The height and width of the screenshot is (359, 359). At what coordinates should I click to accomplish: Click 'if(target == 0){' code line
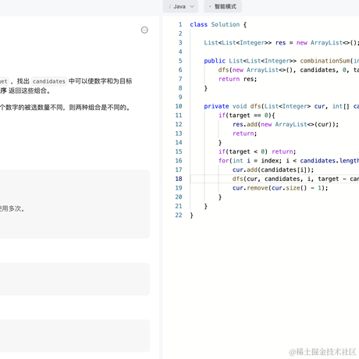click(247, 116)
